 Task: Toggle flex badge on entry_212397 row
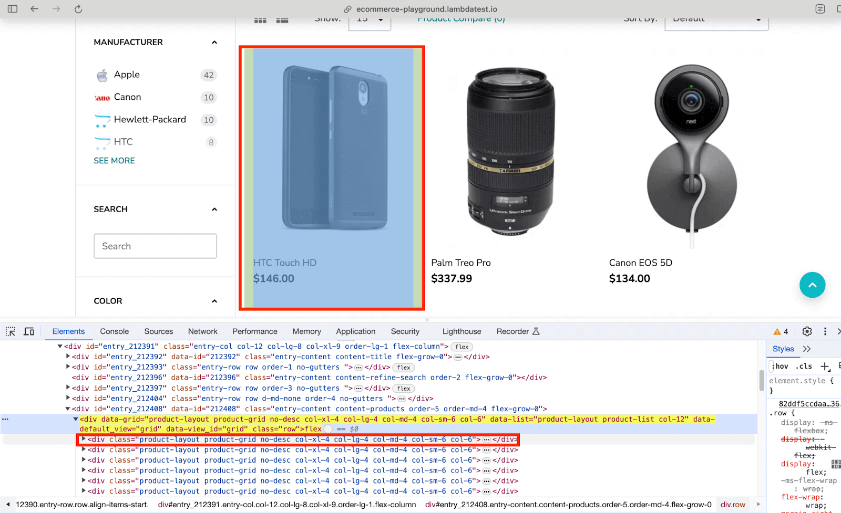pyautogui.click(x=404, y=389)
